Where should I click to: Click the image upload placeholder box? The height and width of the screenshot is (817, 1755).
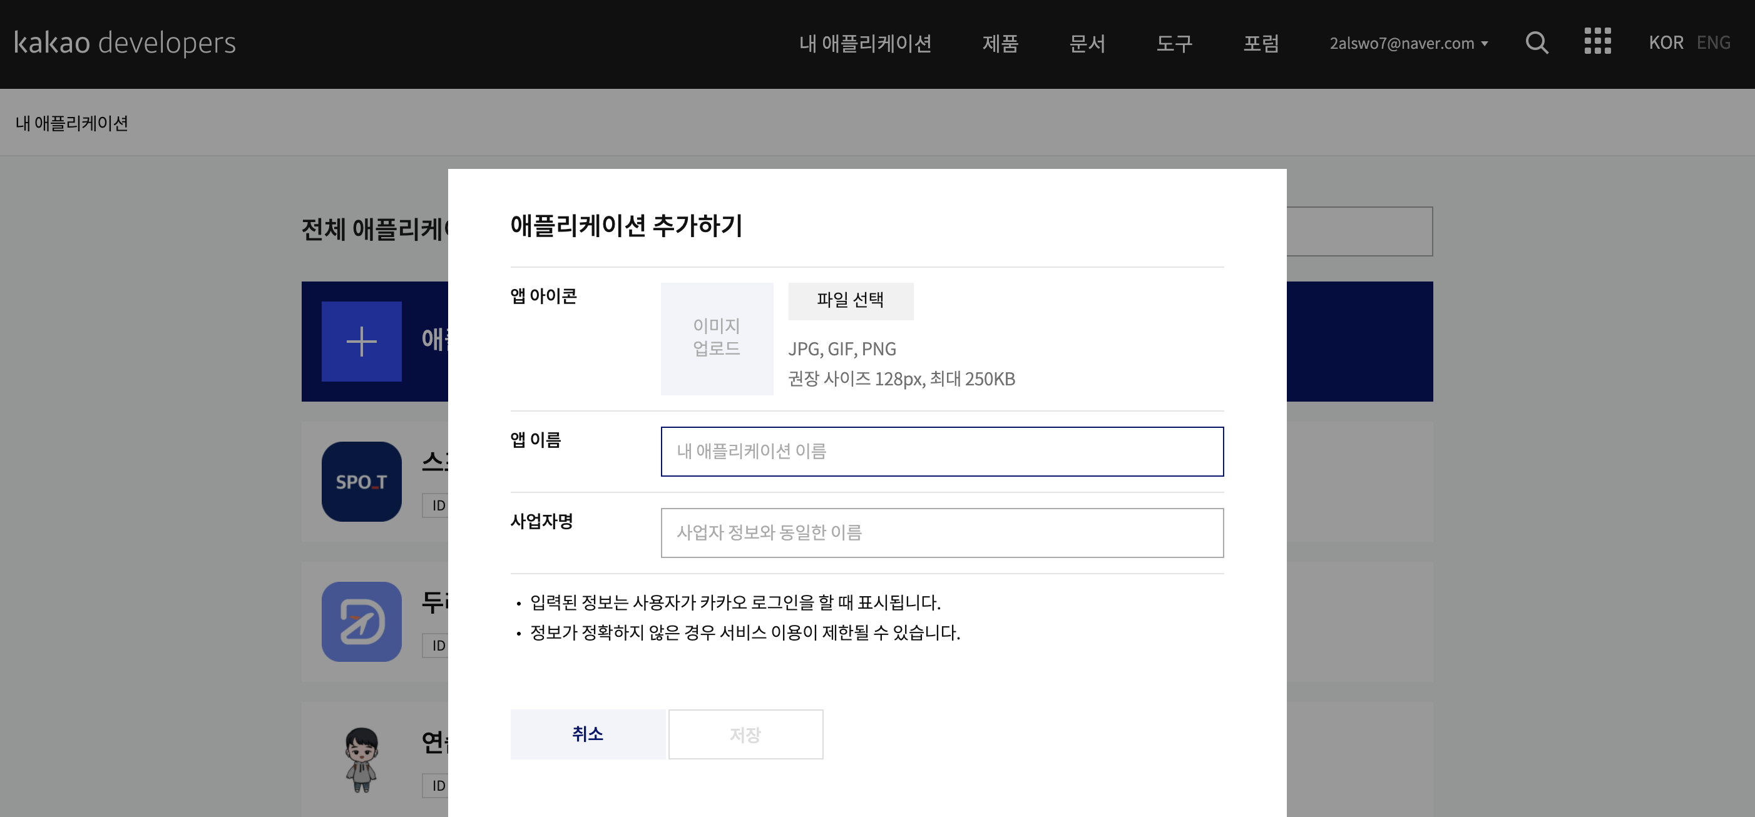(716, 338)
